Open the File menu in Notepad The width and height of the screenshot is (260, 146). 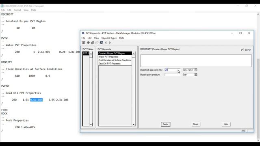(3, 10)
